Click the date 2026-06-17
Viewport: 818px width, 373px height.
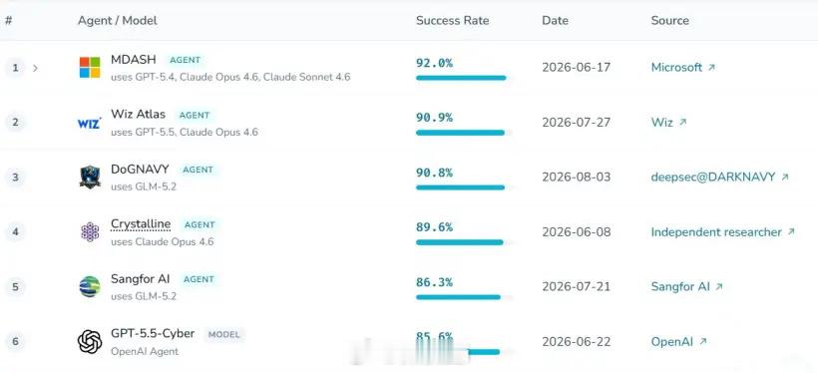coord(576,68)
